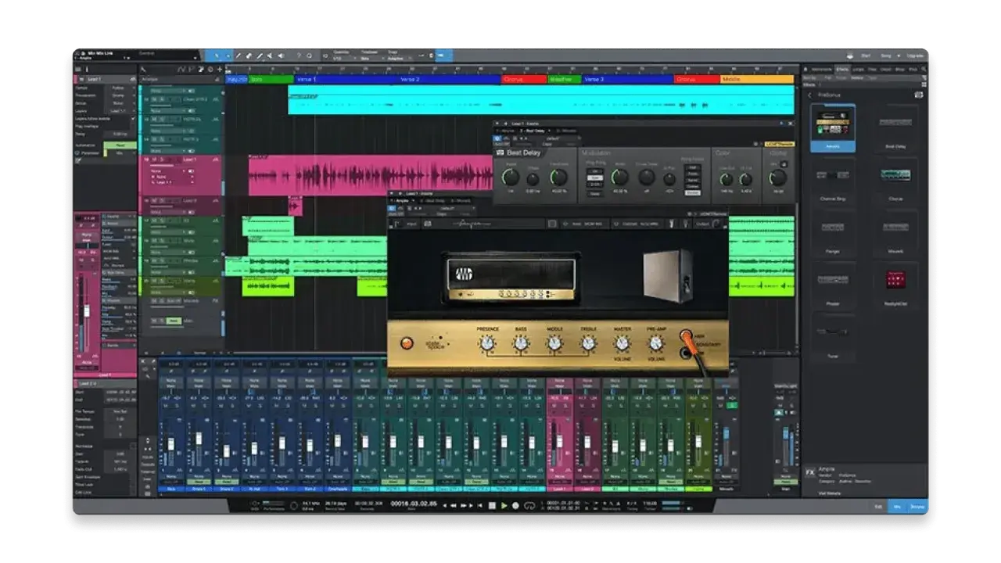Switch to the Instruments browser tab
This screenshot has width=1001, height=563.
[820, 69]
